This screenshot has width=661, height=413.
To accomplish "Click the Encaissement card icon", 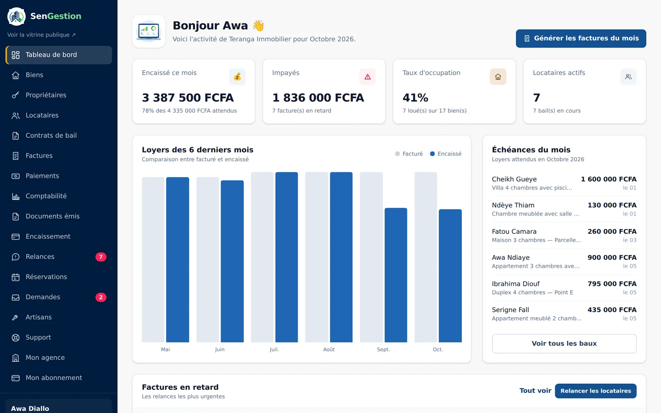I will [x=16, y=237].
